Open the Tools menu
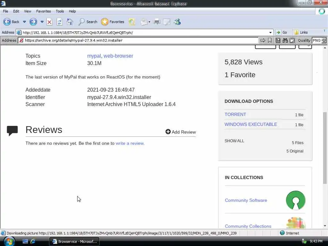The image size is (328, 246). tap(60, 11)
